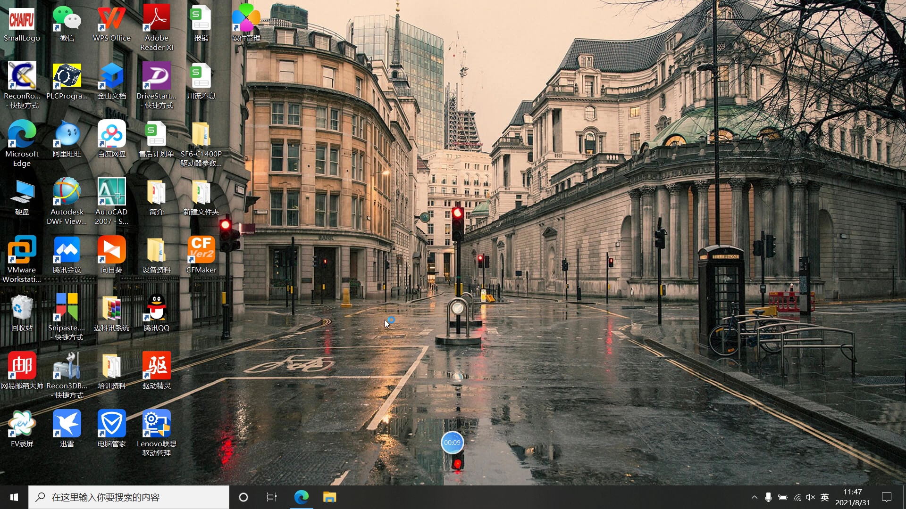
Task: Open the WeChat (微信) desktop icon
Action: 67,19
